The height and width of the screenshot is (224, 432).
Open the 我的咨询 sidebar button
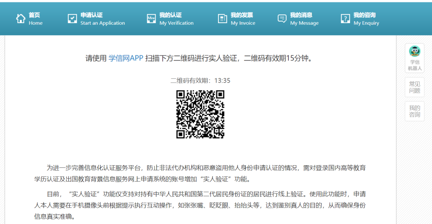(414, 111)
